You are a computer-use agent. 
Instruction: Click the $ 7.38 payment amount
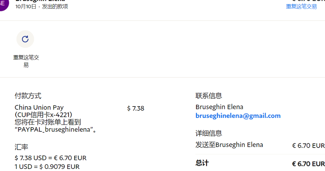[136, 109]
